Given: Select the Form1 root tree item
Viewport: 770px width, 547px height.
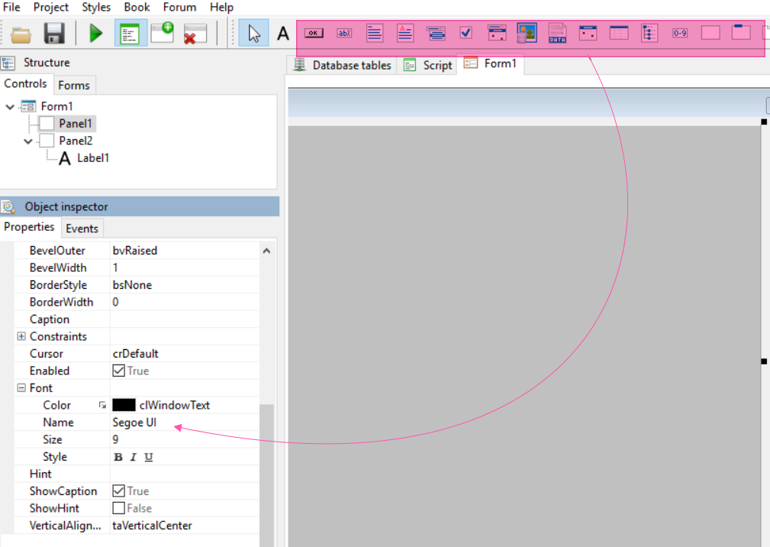Looking at the screenshot, I should 56,107.
